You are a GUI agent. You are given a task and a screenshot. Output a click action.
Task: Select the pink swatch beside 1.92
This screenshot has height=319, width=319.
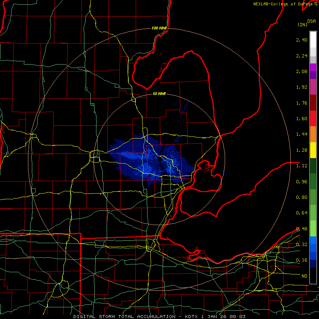coord(313,87)
